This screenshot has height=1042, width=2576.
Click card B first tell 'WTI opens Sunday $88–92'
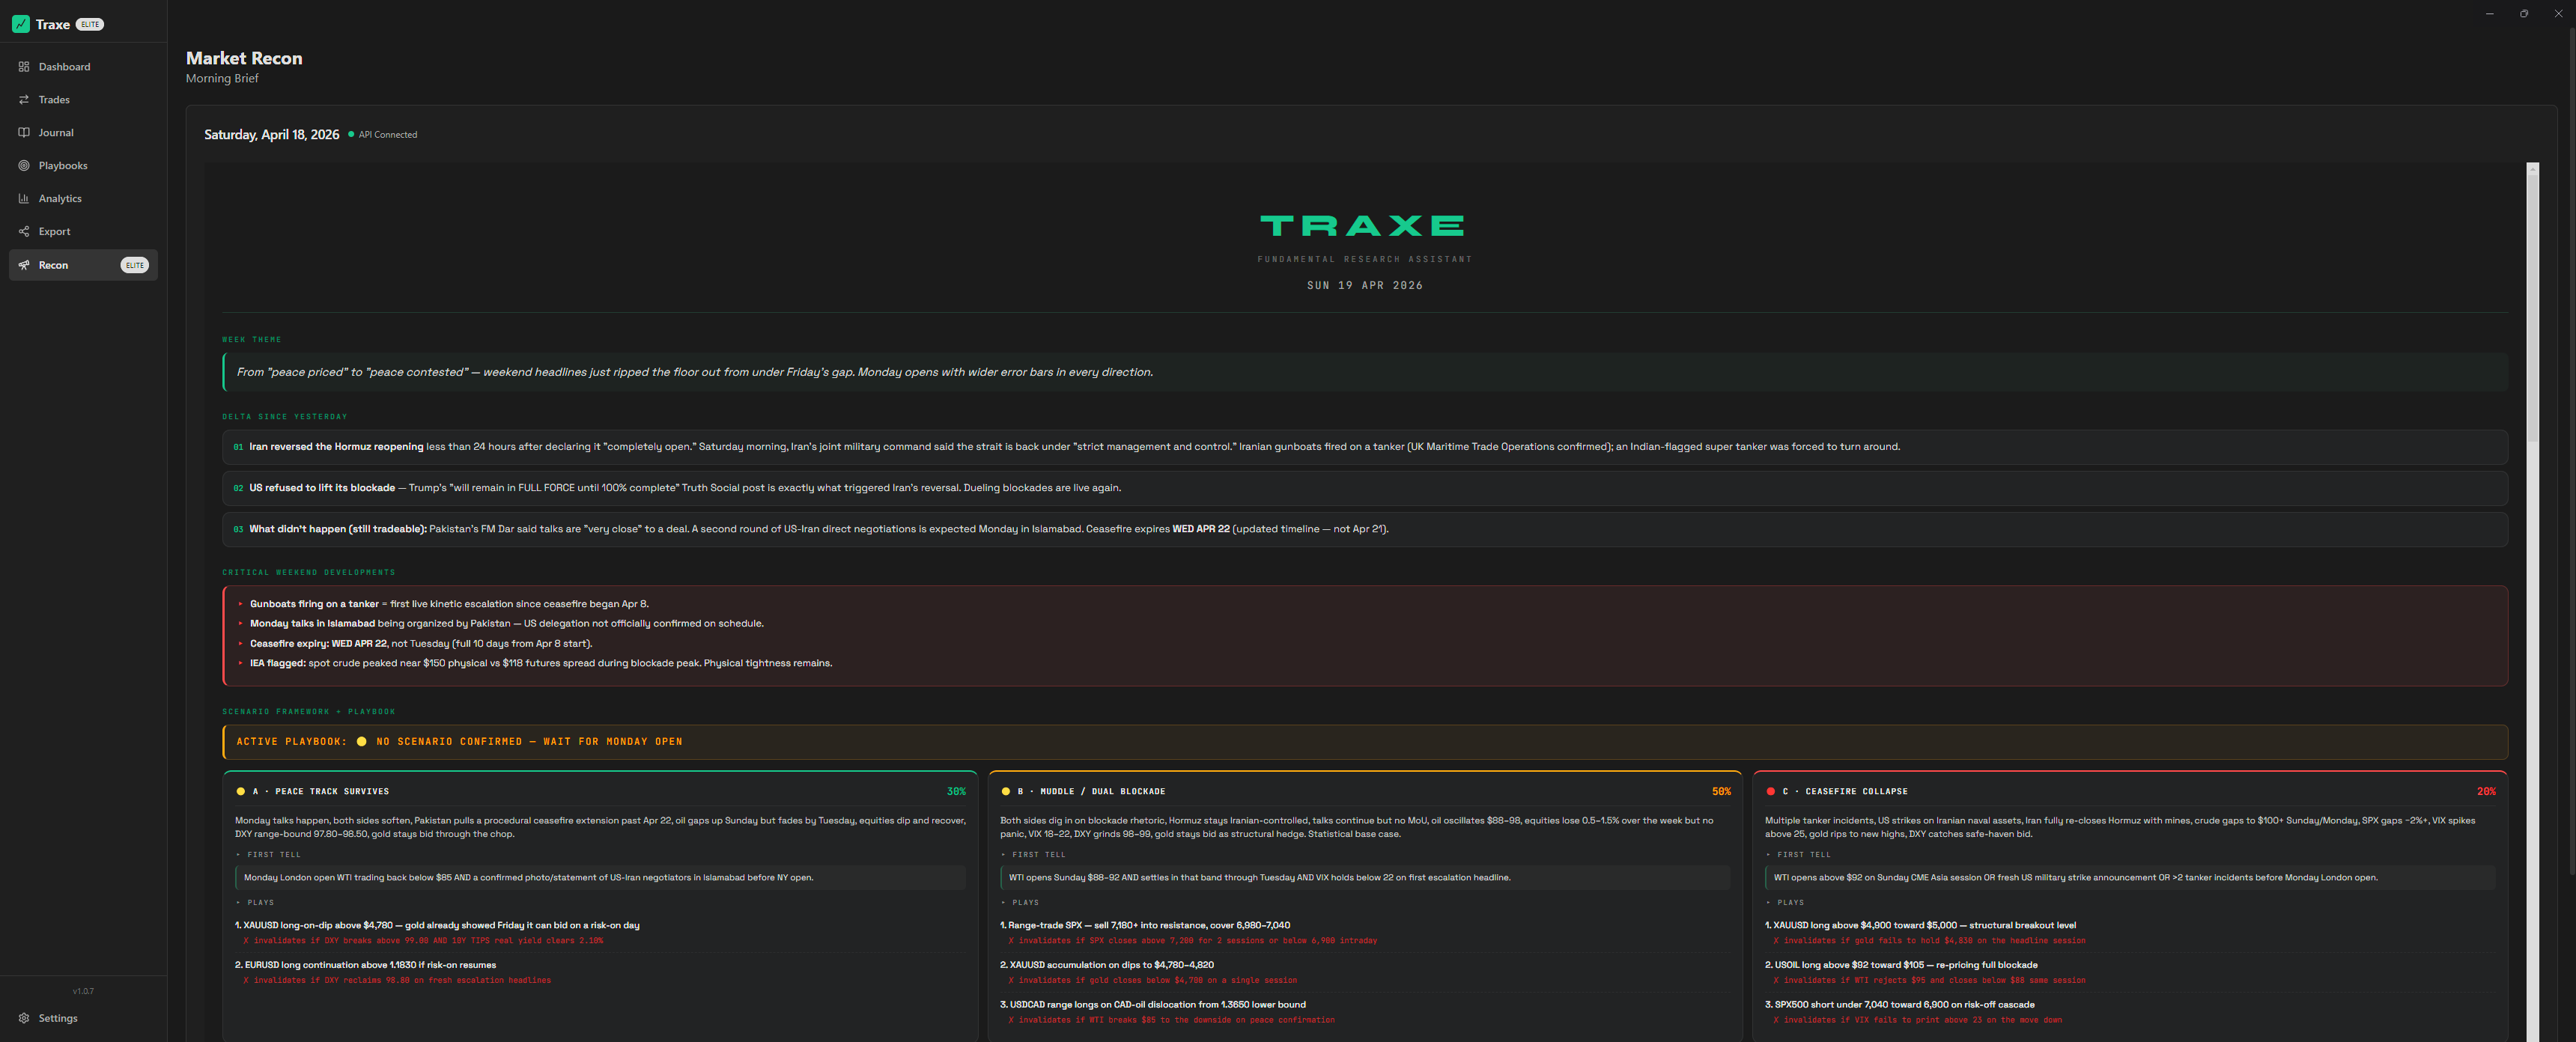[1365, 878]
